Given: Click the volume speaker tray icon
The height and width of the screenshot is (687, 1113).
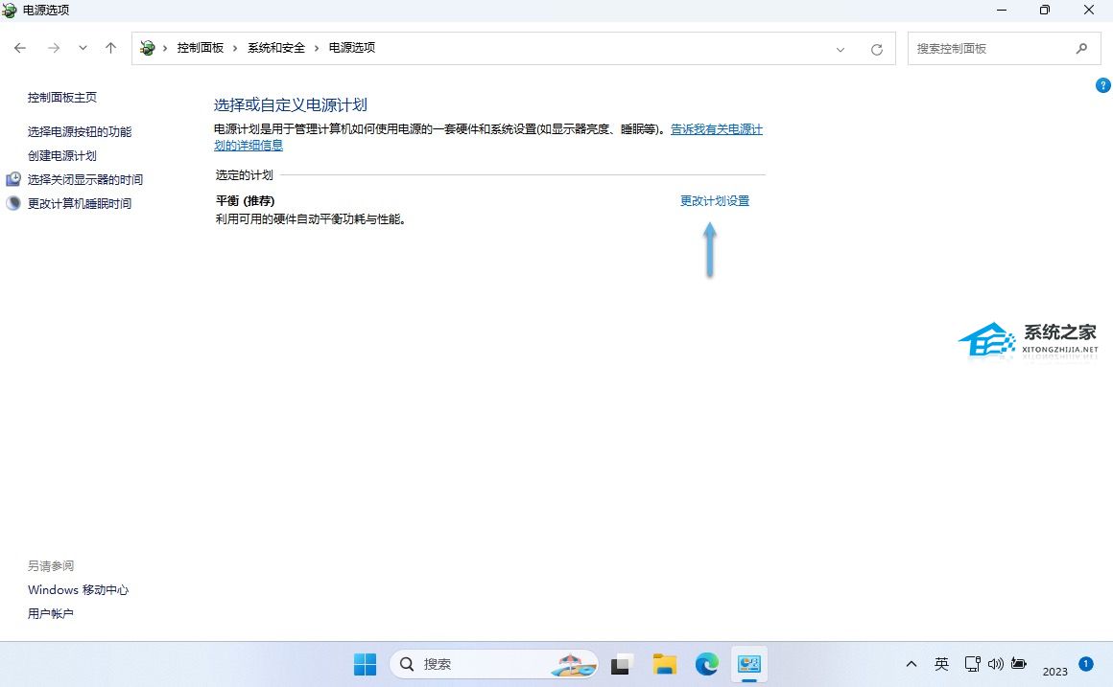Looking at the screenshot, I should 995,664.
